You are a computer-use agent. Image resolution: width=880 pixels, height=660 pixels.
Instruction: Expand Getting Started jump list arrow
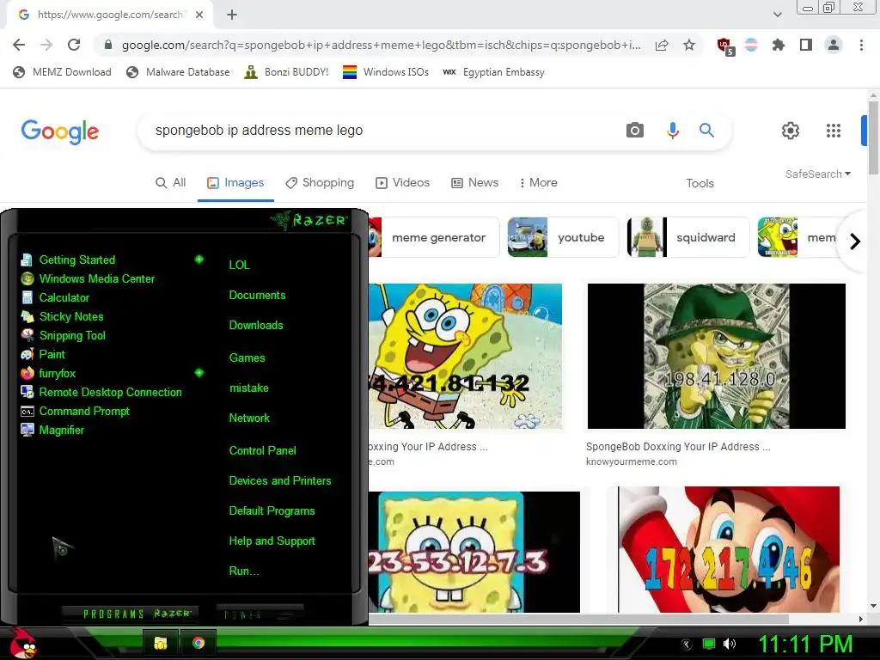click(x=199, y=260)
